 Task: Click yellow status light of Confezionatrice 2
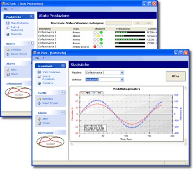coord(98,36)
